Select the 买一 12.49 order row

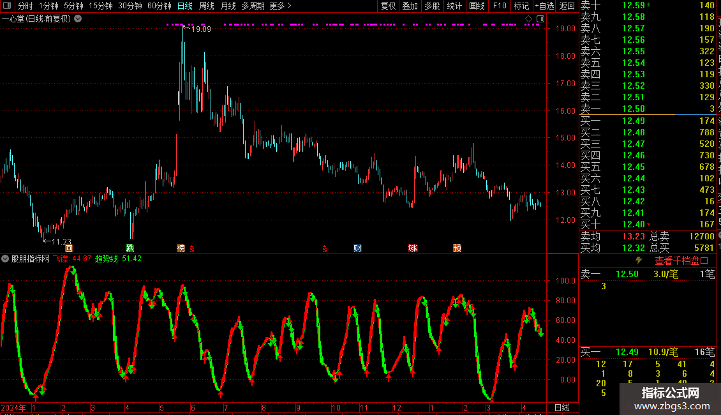[x=648, y=121]
